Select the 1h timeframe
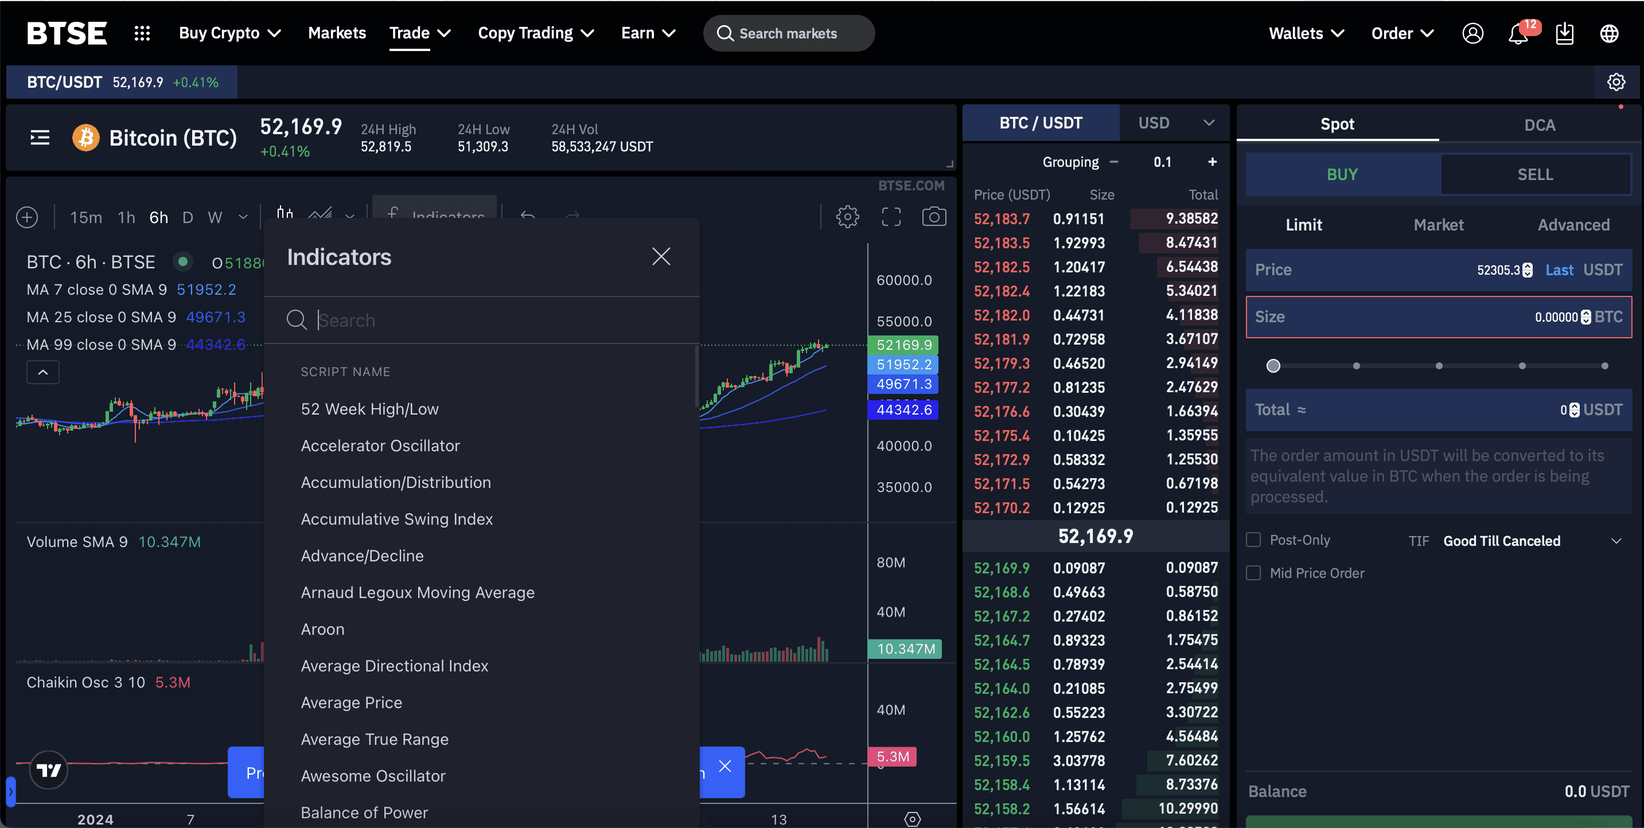The width and height of the screenshot is (1644, 828). tap(126, 217)
